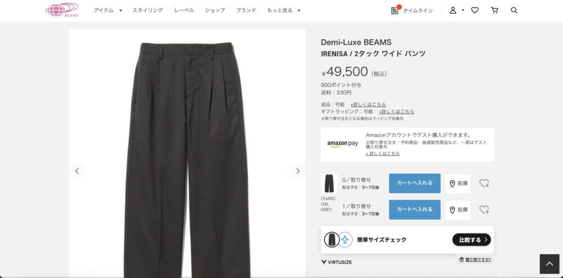Open the スタイリング menu item

point(147,10)
